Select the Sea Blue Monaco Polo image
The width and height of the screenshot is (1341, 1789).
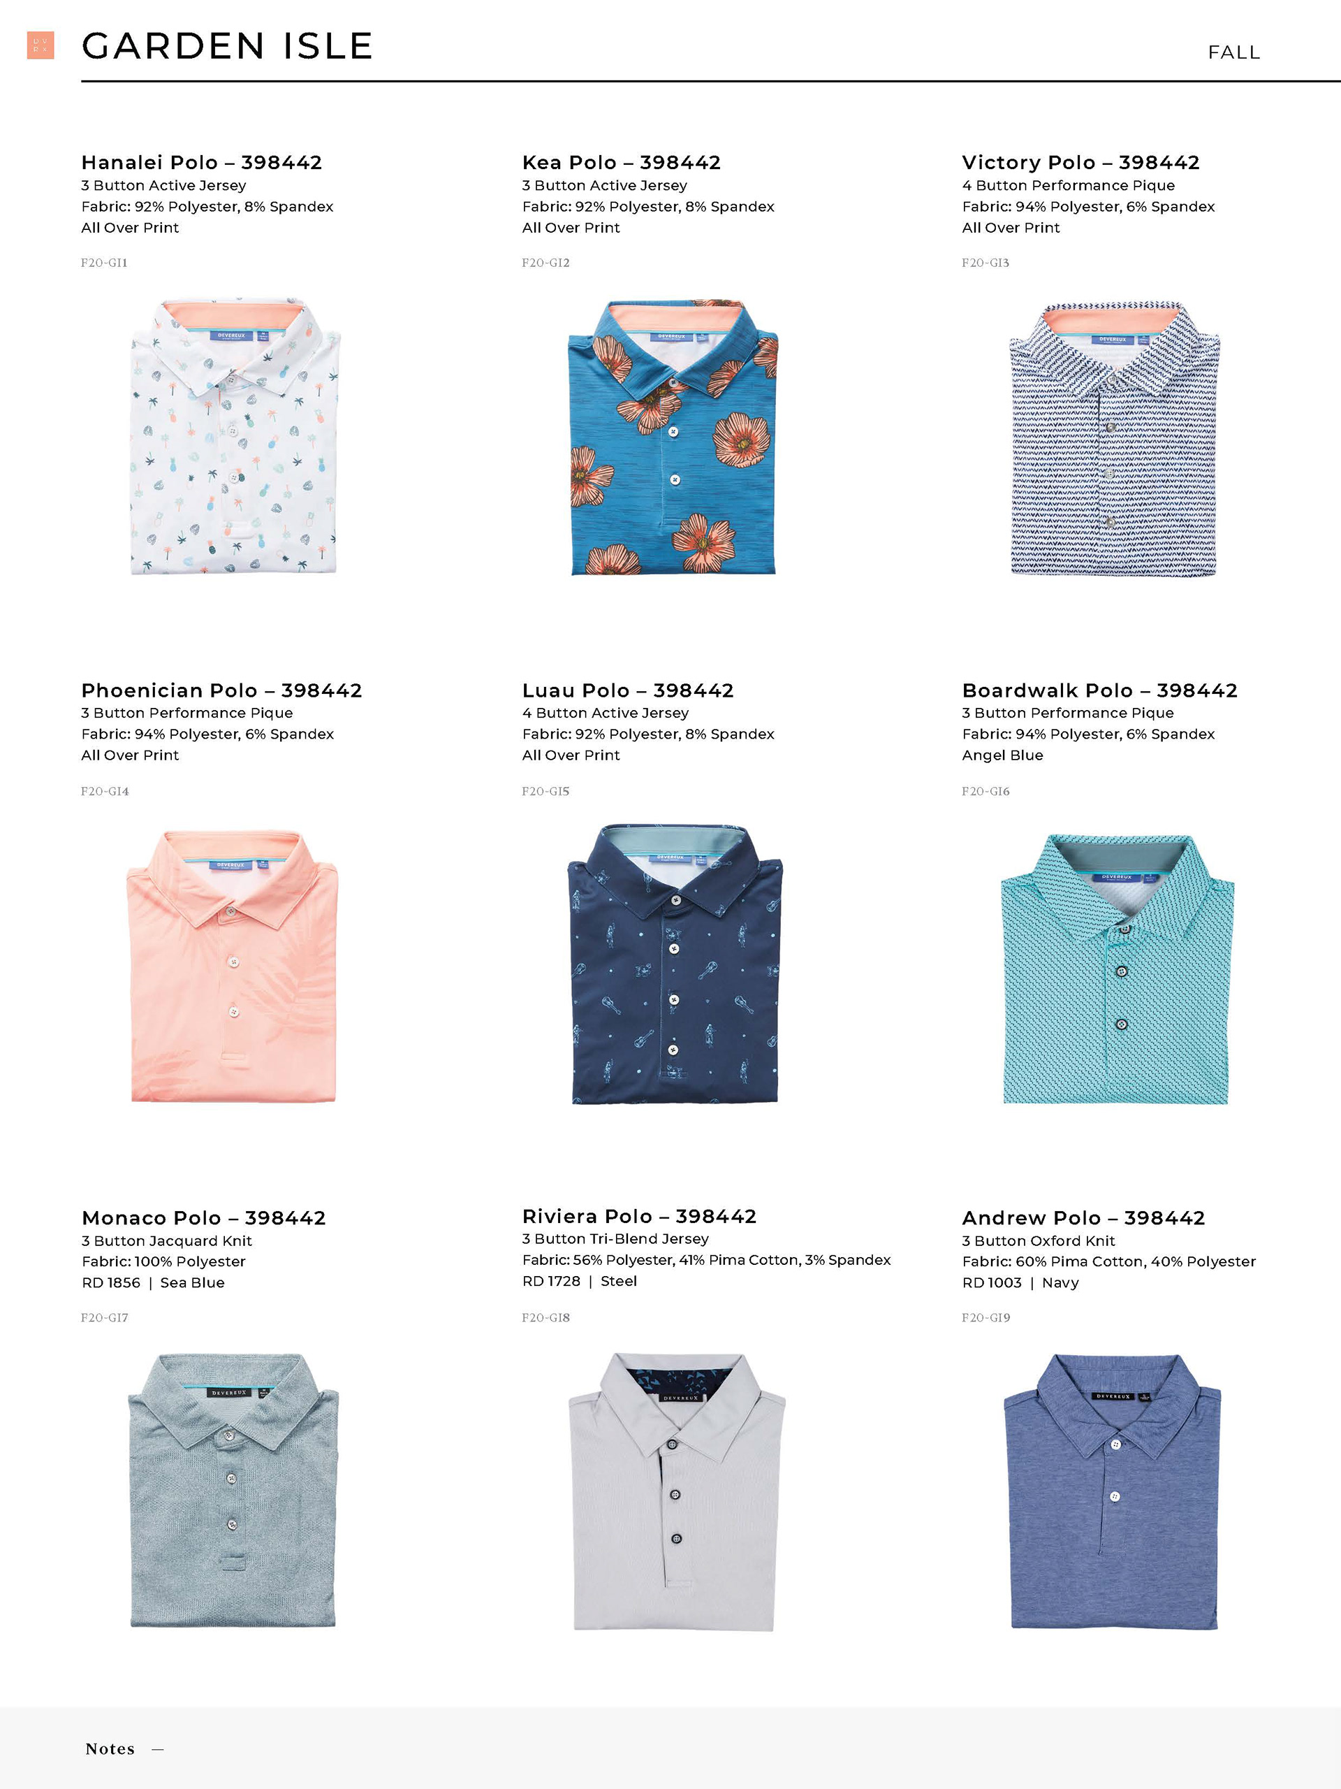(x=233, y=1491)
